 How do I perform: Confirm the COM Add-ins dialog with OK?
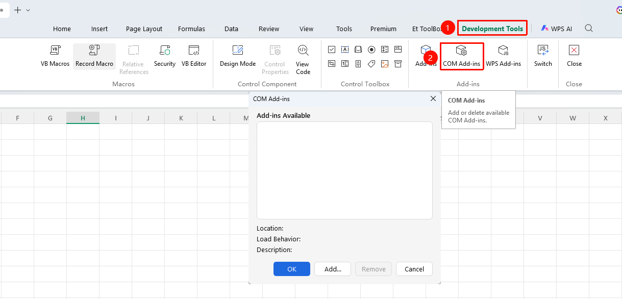pos(292,269)
